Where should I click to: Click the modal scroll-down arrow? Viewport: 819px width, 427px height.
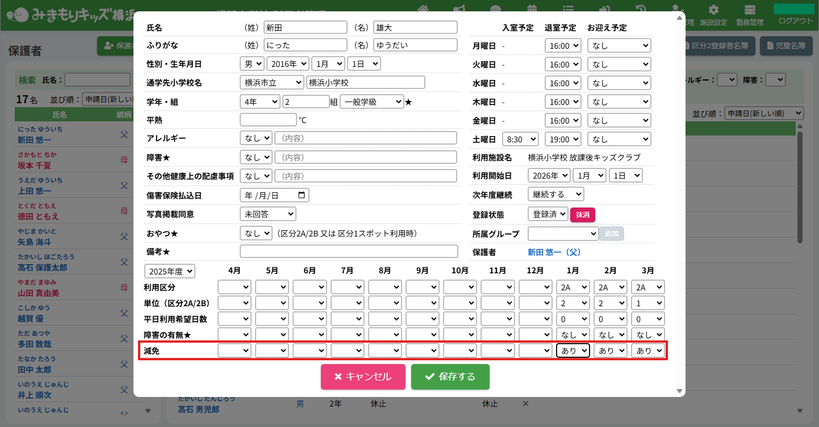pos(679,391)
